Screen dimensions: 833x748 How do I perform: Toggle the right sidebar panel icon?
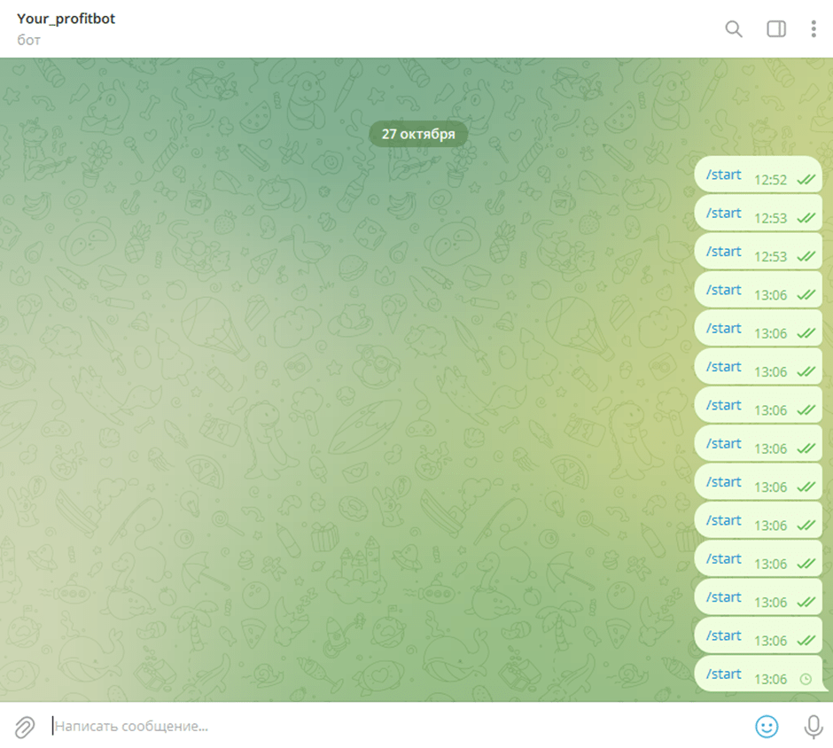pyautogui.click(x=776, y=28)
